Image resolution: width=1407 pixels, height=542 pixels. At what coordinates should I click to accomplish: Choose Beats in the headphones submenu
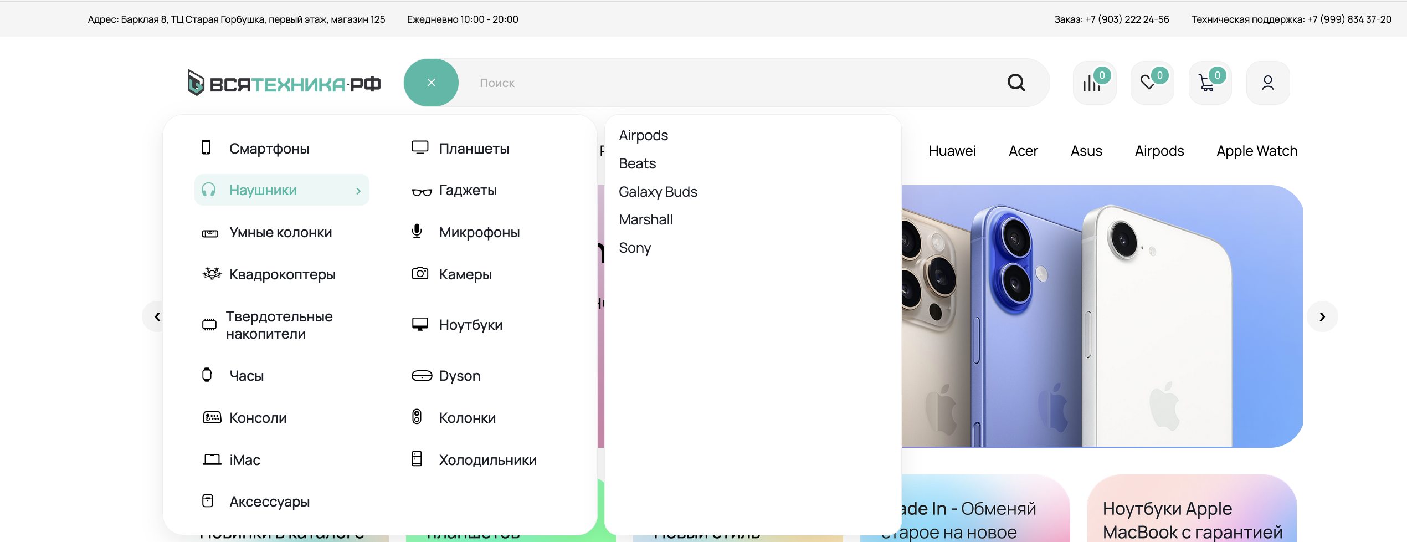(x=637, y=163)
